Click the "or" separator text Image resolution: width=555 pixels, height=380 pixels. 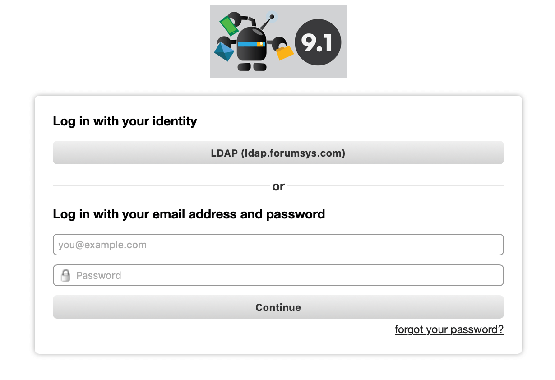click(x=278, y=186)
